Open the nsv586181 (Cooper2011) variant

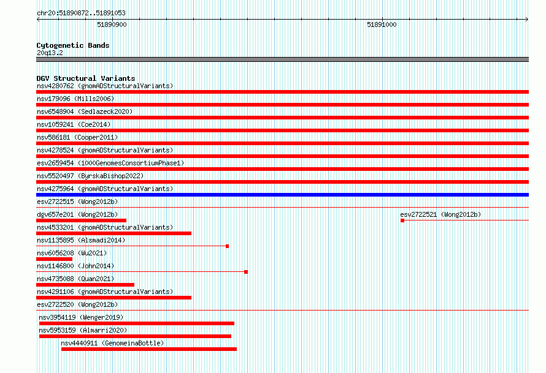[77, 137]
